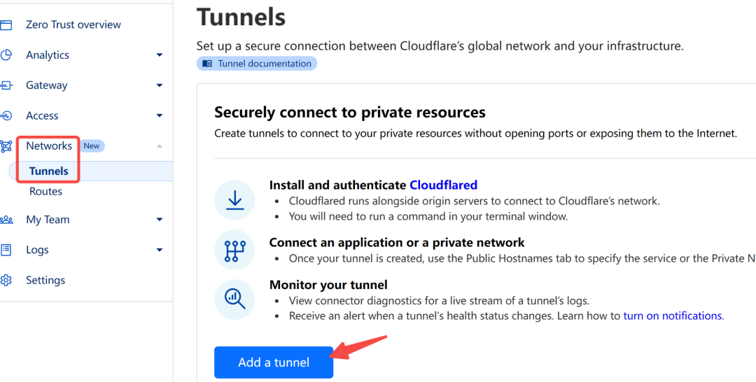The width and height of the screenshot is (756, 382).
Task: Click the My Team people icon
Action: [x=6, y=220]
